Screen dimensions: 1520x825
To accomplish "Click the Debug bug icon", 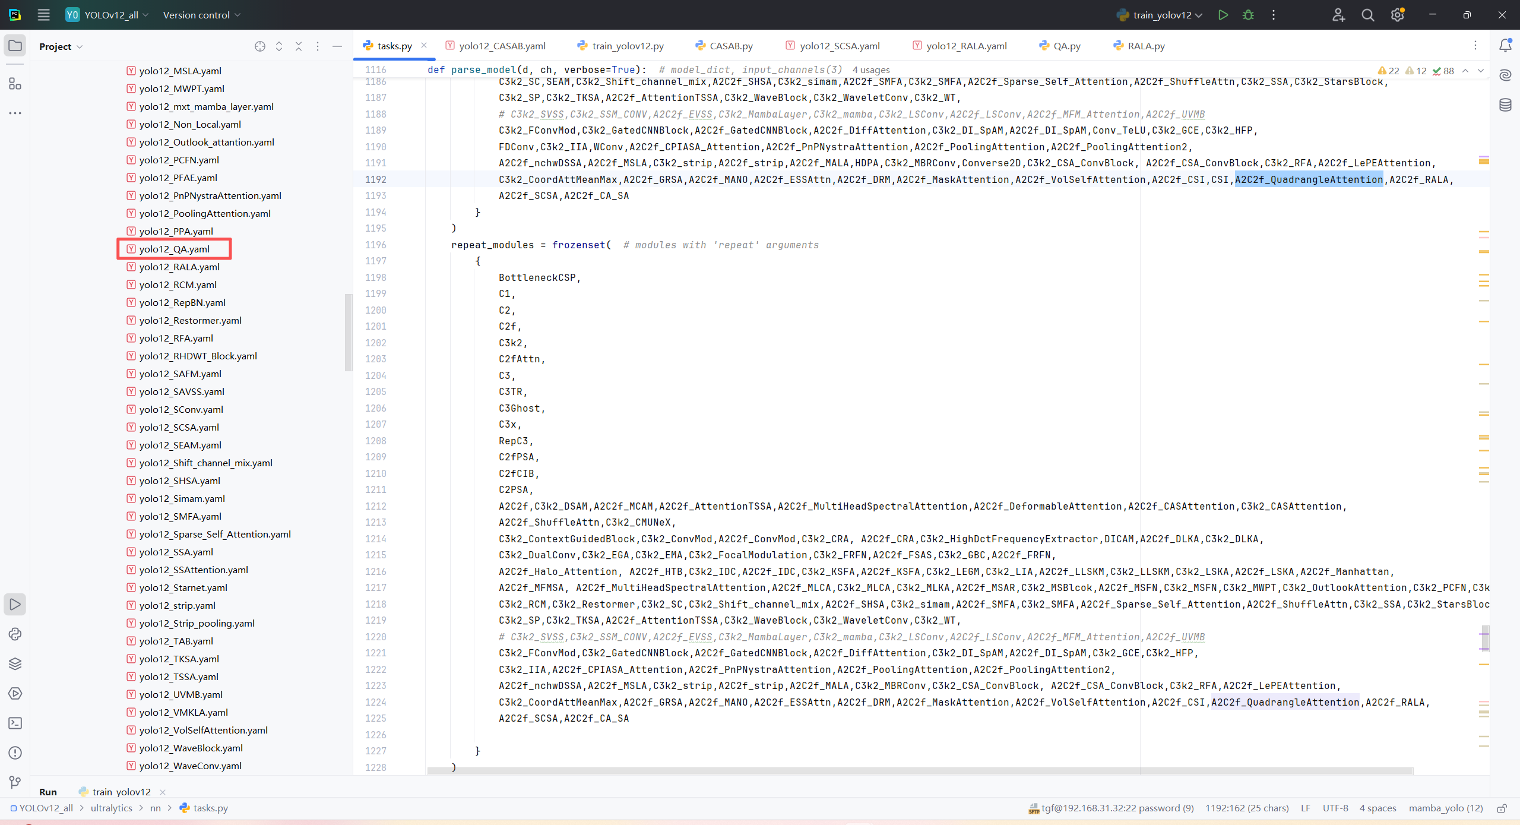I will pos(1248,15).
